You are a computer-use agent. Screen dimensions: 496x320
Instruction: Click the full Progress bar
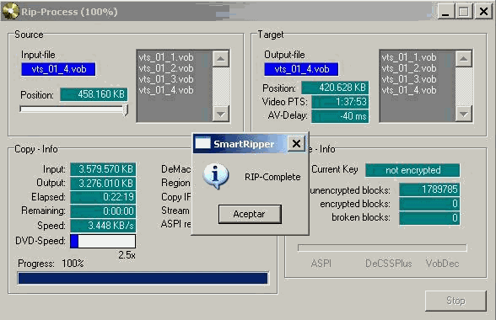point(143,278)
